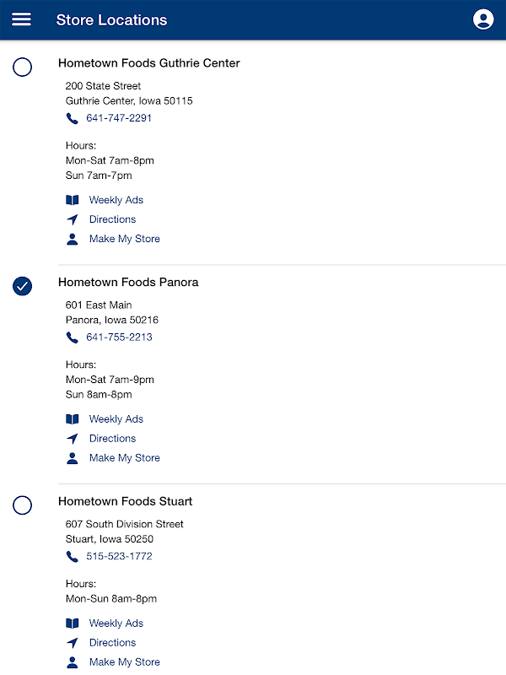The image size is (506, 675).
Task: Tap the book icon for Stuart Weekly Ads
Action: tap(73, 624)
